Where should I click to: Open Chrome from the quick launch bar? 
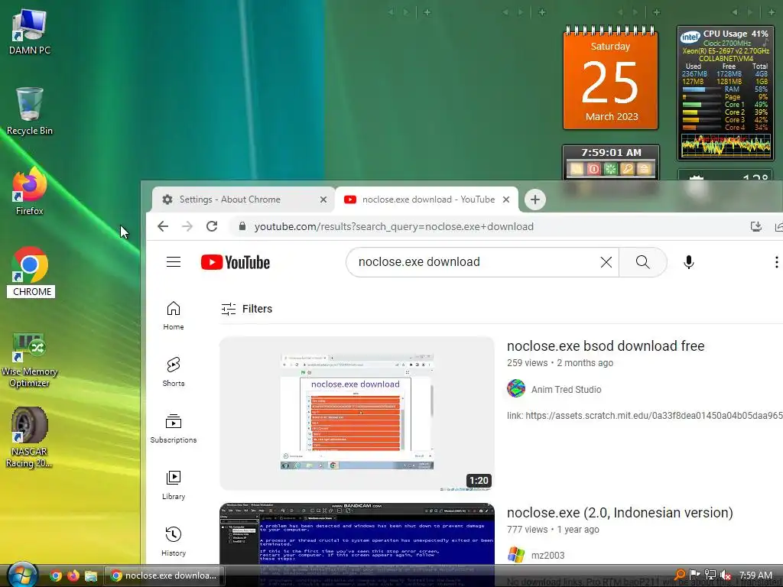point(55,576)
